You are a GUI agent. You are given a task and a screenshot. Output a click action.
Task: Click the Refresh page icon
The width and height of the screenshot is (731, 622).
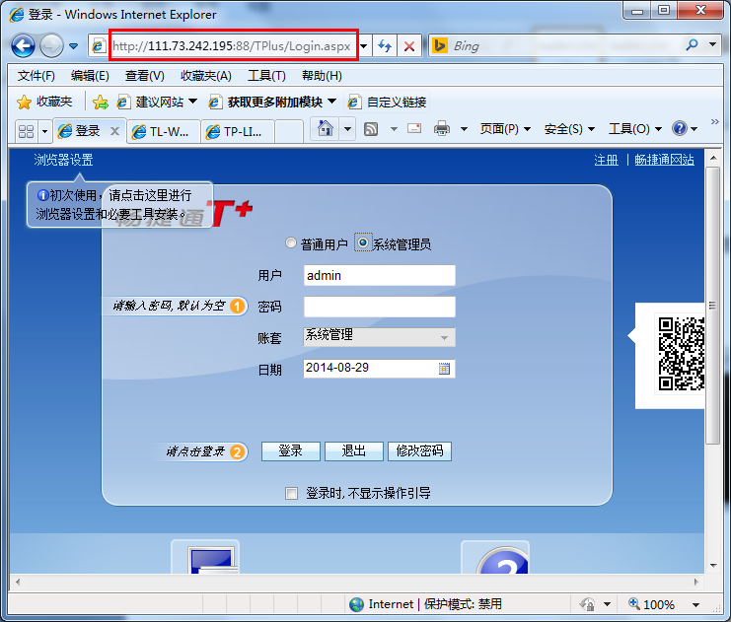[x=385, y=46]
